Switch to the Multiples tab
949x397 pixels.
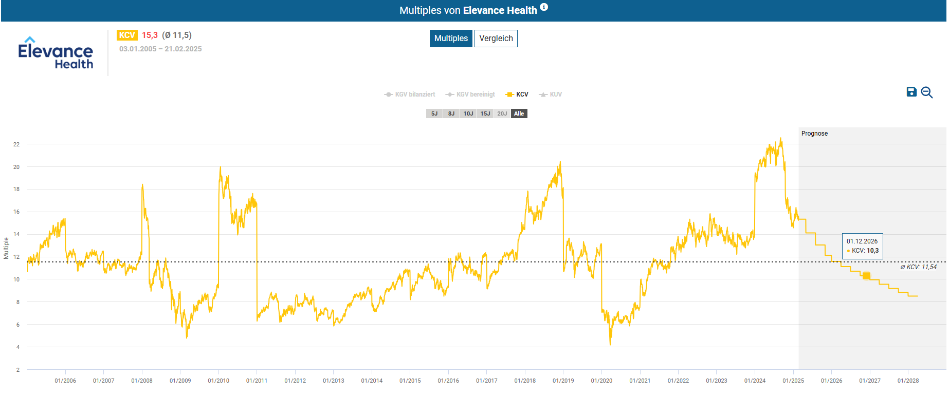[x=451, y=39]
